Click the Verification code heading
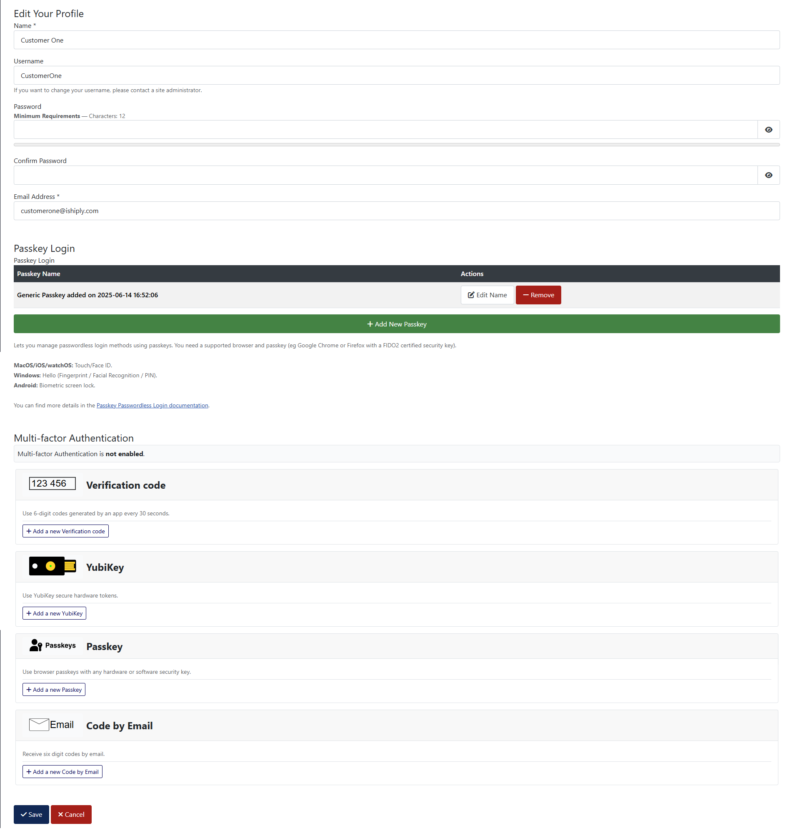The height and width of the screenshot is (836, 790). [x=126, y=485]
